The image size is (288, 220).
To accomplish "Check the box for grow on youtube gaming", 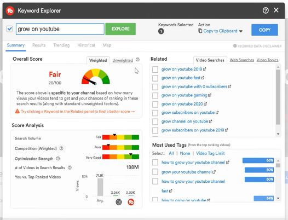I will pos(155,95).
